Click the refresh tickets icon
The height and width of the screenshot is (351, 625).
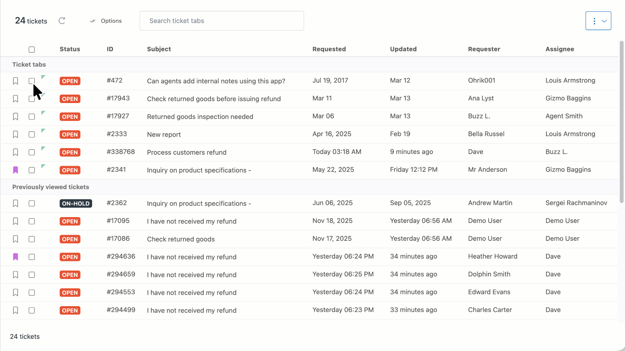tap(62, 21)
